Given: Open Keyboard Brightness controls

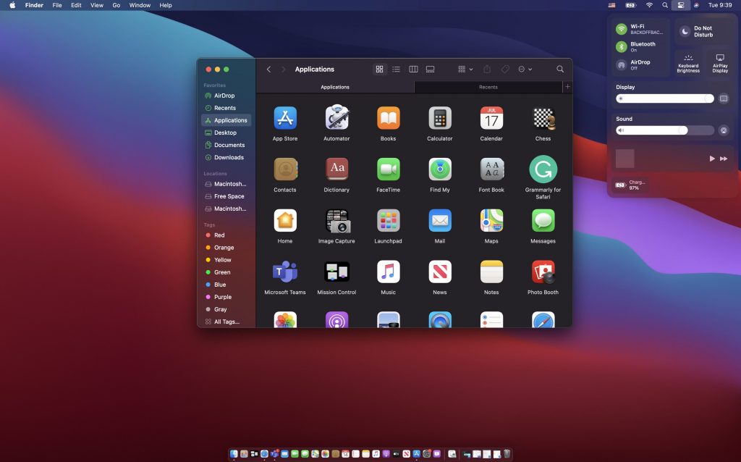Looking at the screenshot, I should click(688, 63).
